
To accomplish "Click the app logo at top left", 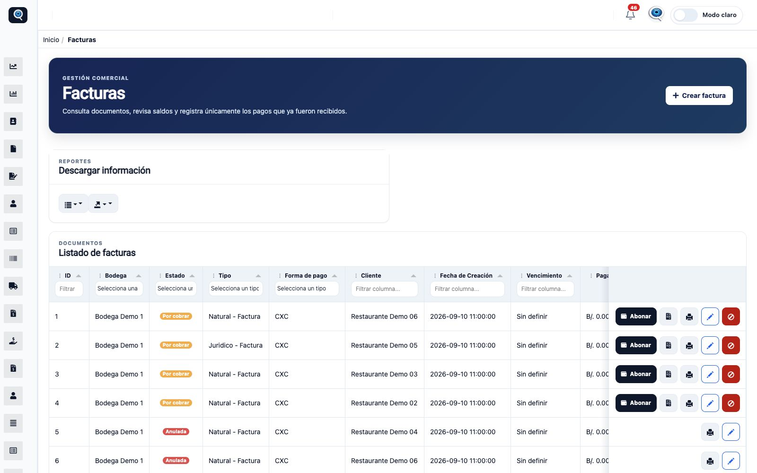I will (x=18, y=15).
